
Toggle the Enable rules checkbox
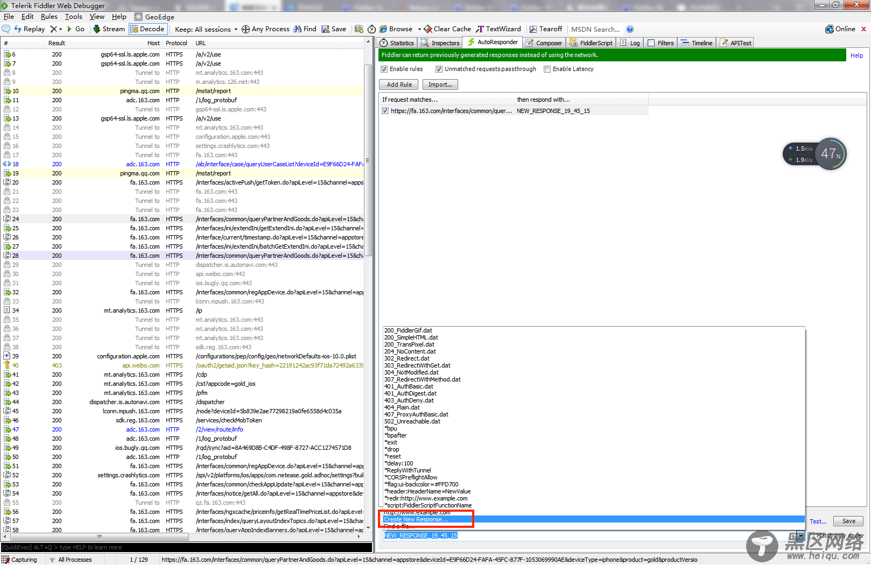tap(384, 69)
